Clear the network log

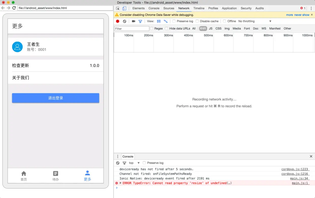point(124,21)
